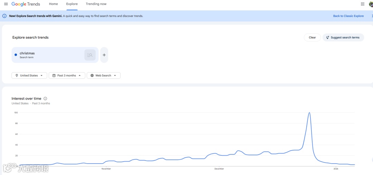Click Suggest search terms button

(x=343, y=38)
